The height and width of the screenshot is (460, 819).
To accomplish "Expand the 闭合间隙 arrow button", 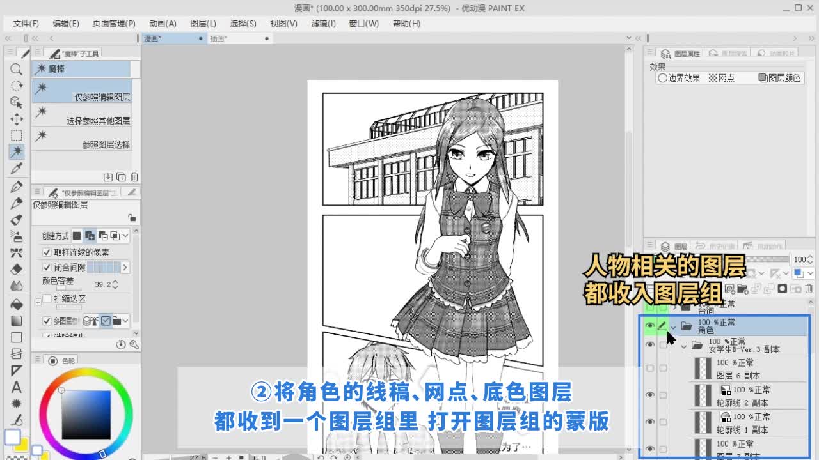I will pos(125,267).
